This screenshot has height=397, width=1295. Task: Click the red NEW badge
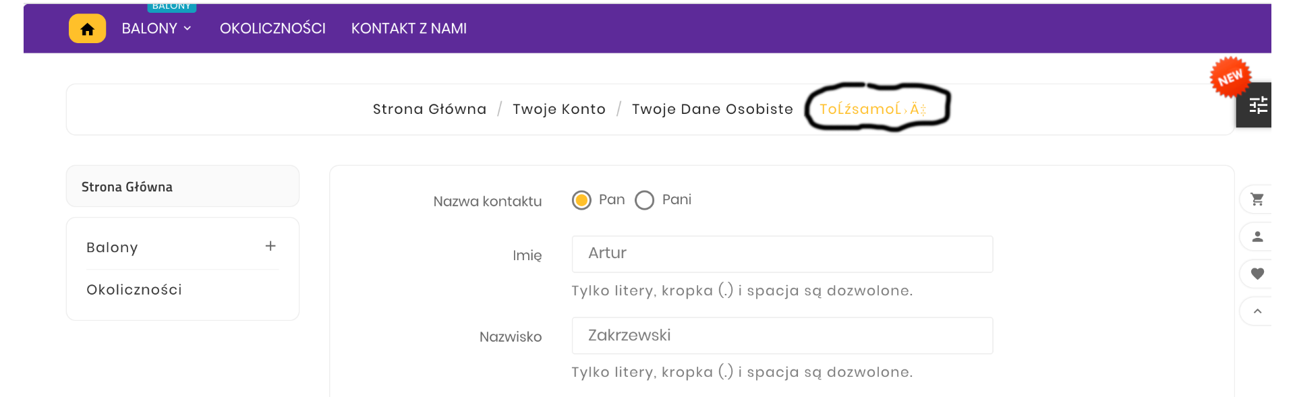coord(1230,77)
